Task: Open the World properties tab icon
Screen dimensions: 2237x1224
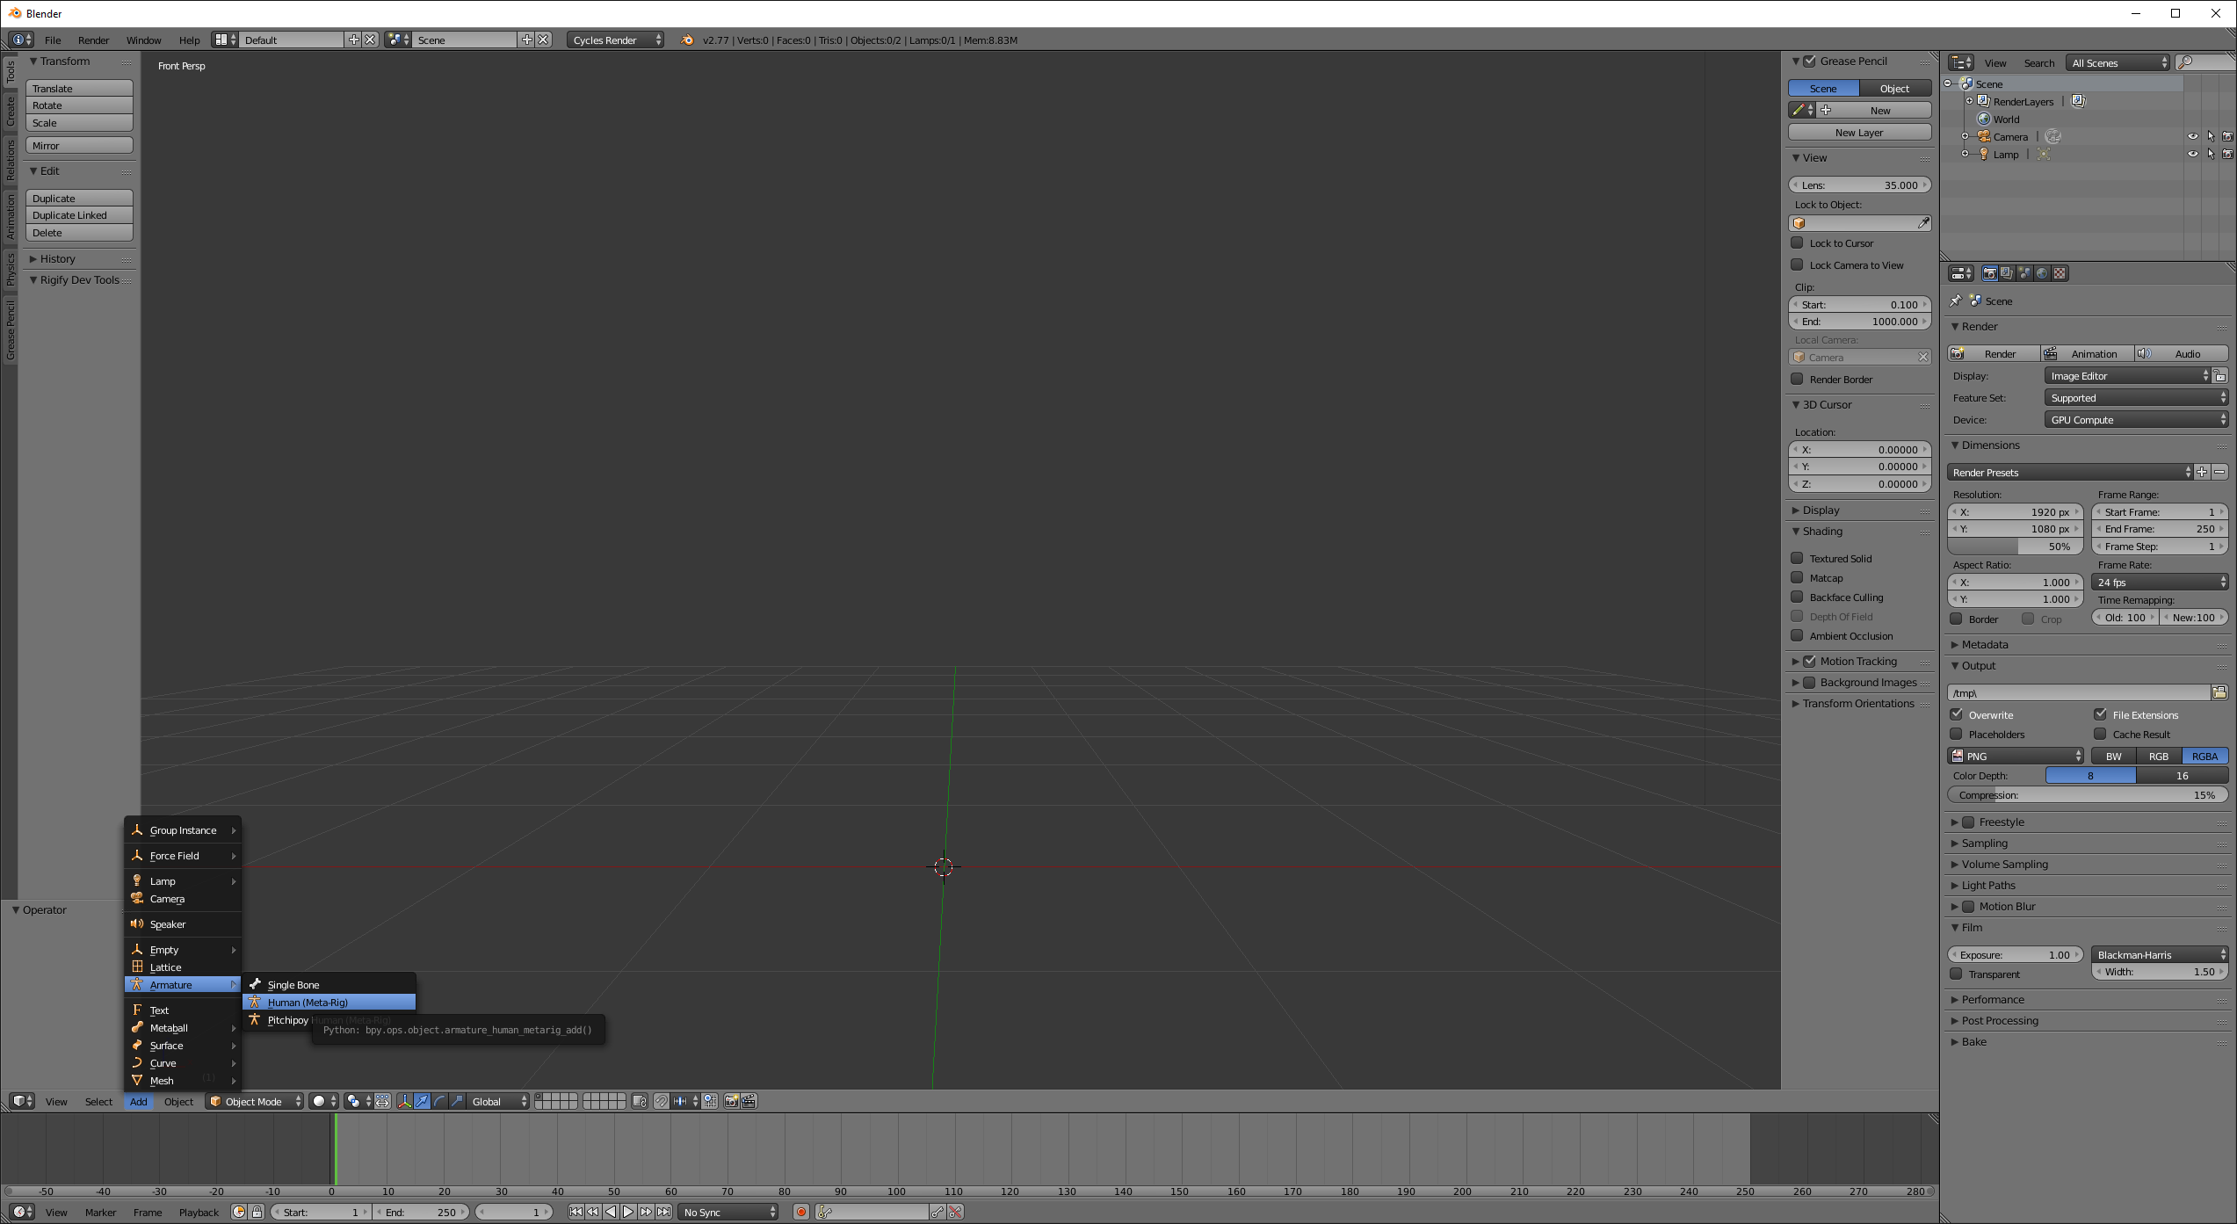Action: (2042, 273)
